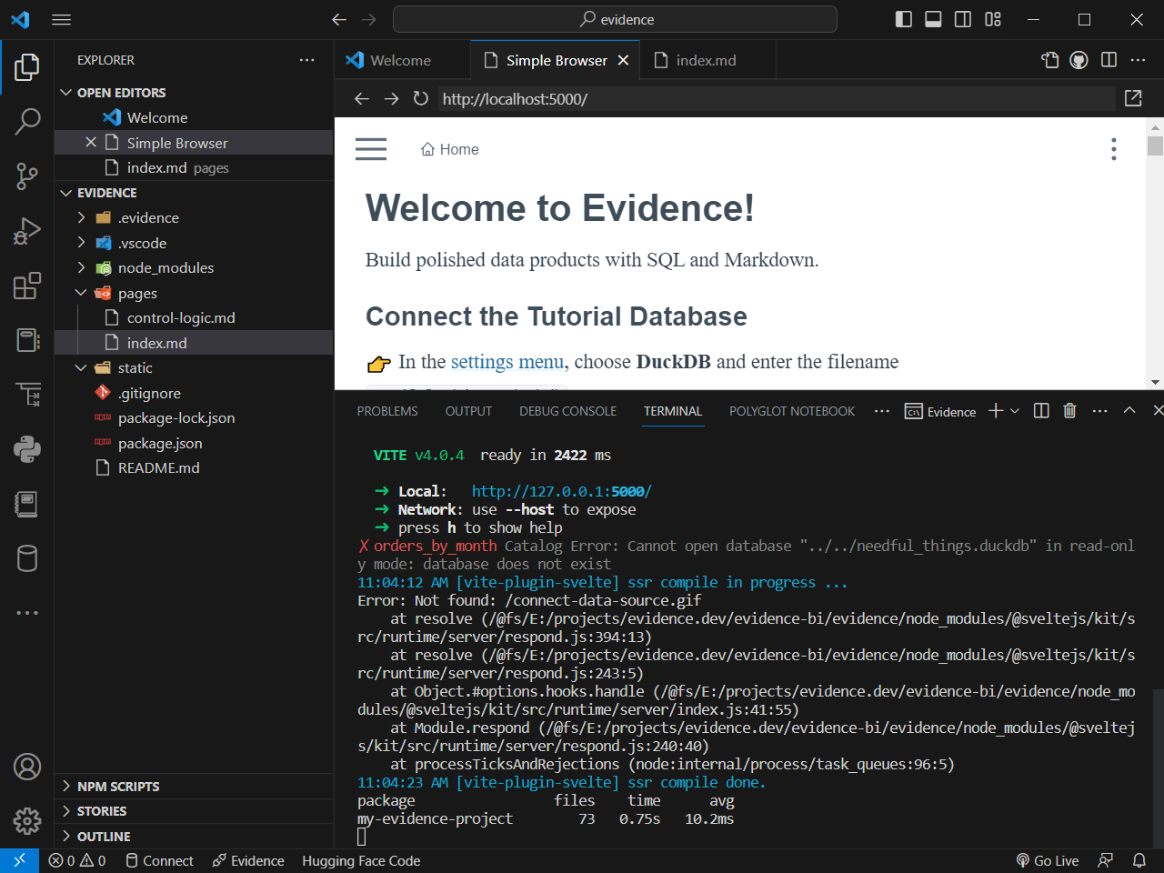Viewport: 1164px width, 873px height.
Task: Open the Extensions view
Action: [27, 285]
